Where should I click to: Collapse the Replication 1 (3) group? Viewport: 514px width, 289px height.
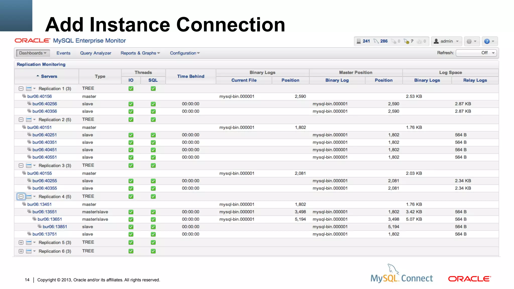click(21, 89)
